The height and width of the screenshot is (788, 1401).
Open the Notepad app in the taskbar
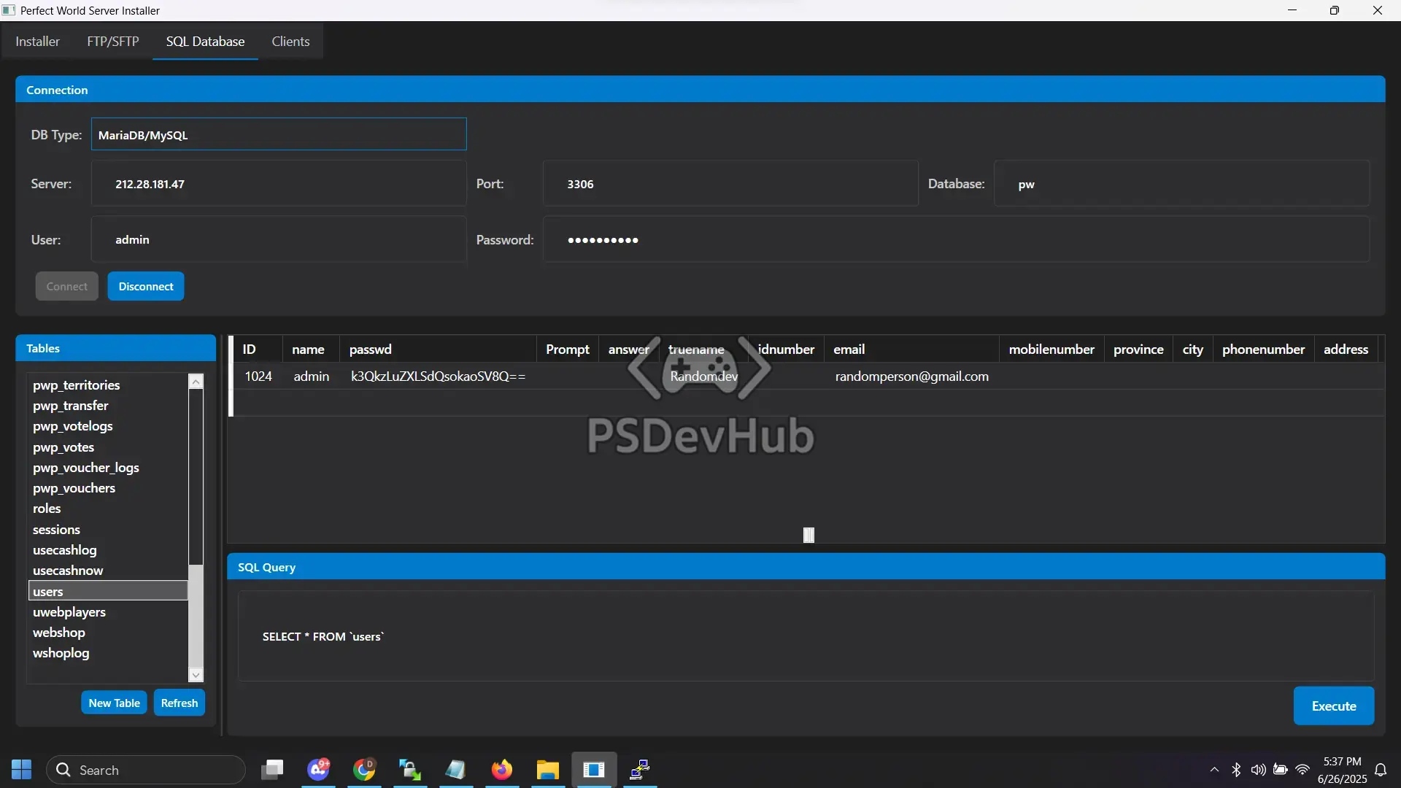coord(456,770)
